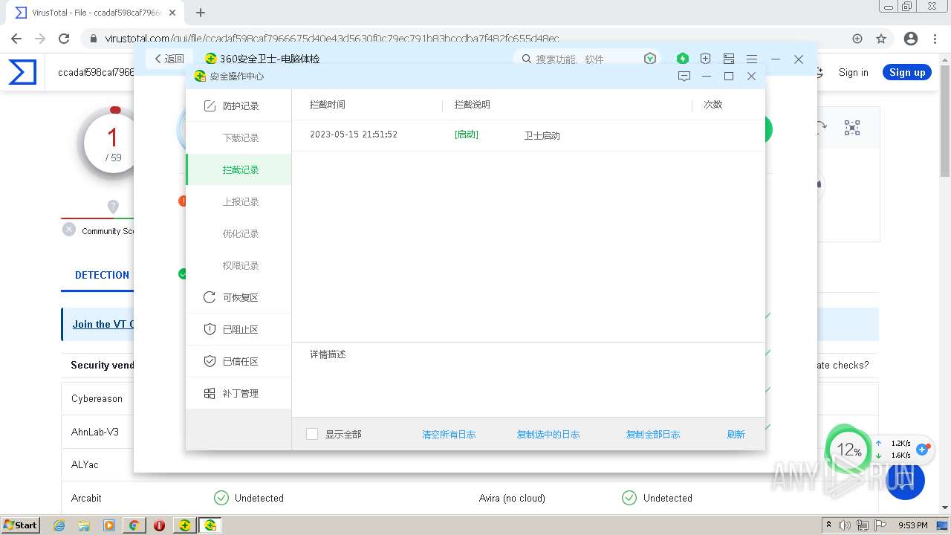Click VirusTotal logo in browser page

(x=22, y=72)
